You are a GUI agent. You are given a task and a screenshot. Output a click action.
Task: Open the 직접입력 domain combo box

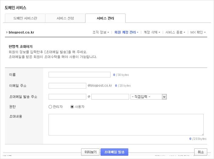click(x=149, y=97)
